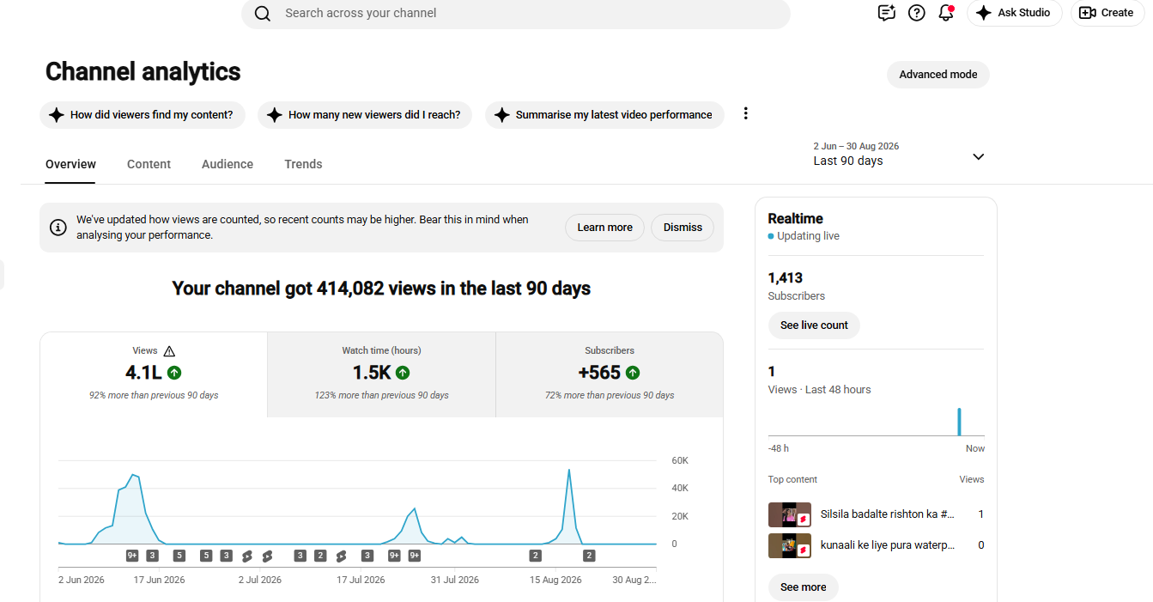The width and height of the screenshot is (1153, 602).
Task: Switch to the Audience tab
Action: (x=228, y=164)
